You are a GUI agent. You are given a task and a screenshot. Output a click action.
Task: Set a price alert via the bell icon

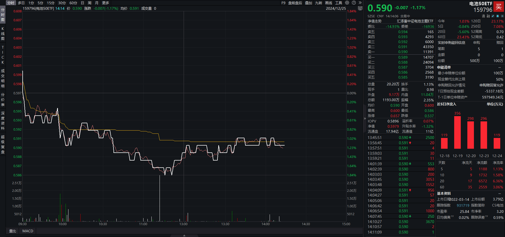[x=498, y=16]
